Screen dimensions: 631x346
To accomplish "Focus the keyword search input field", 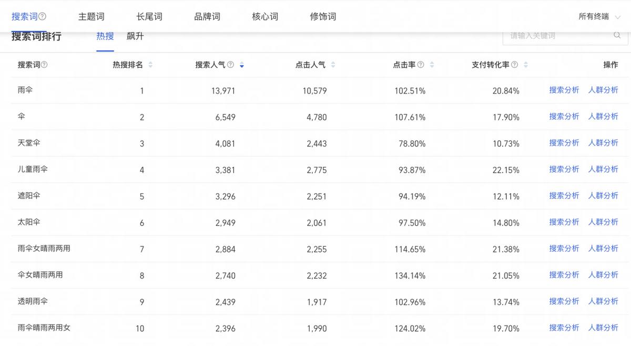I will tap(565, 36).
